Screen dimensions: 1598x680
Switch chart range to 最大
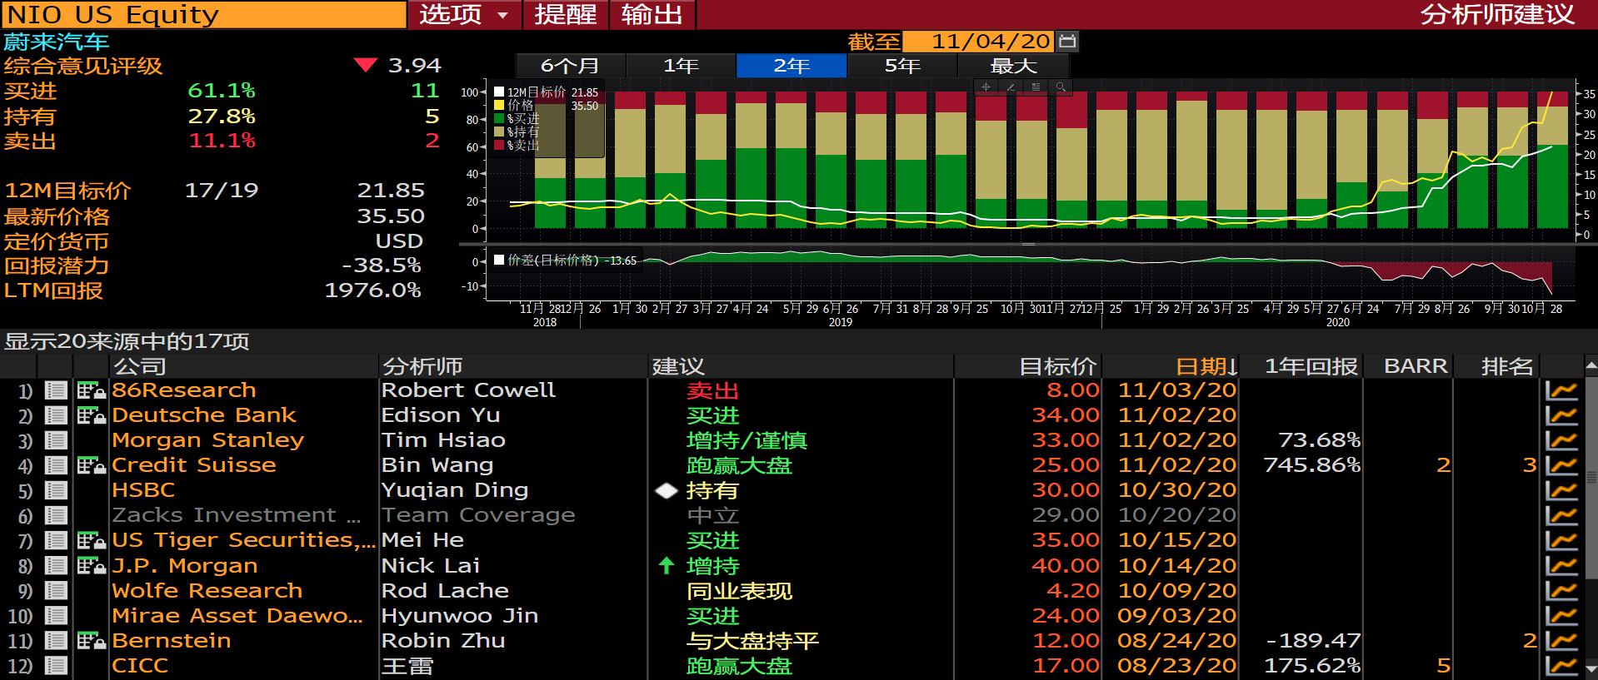1013,66
